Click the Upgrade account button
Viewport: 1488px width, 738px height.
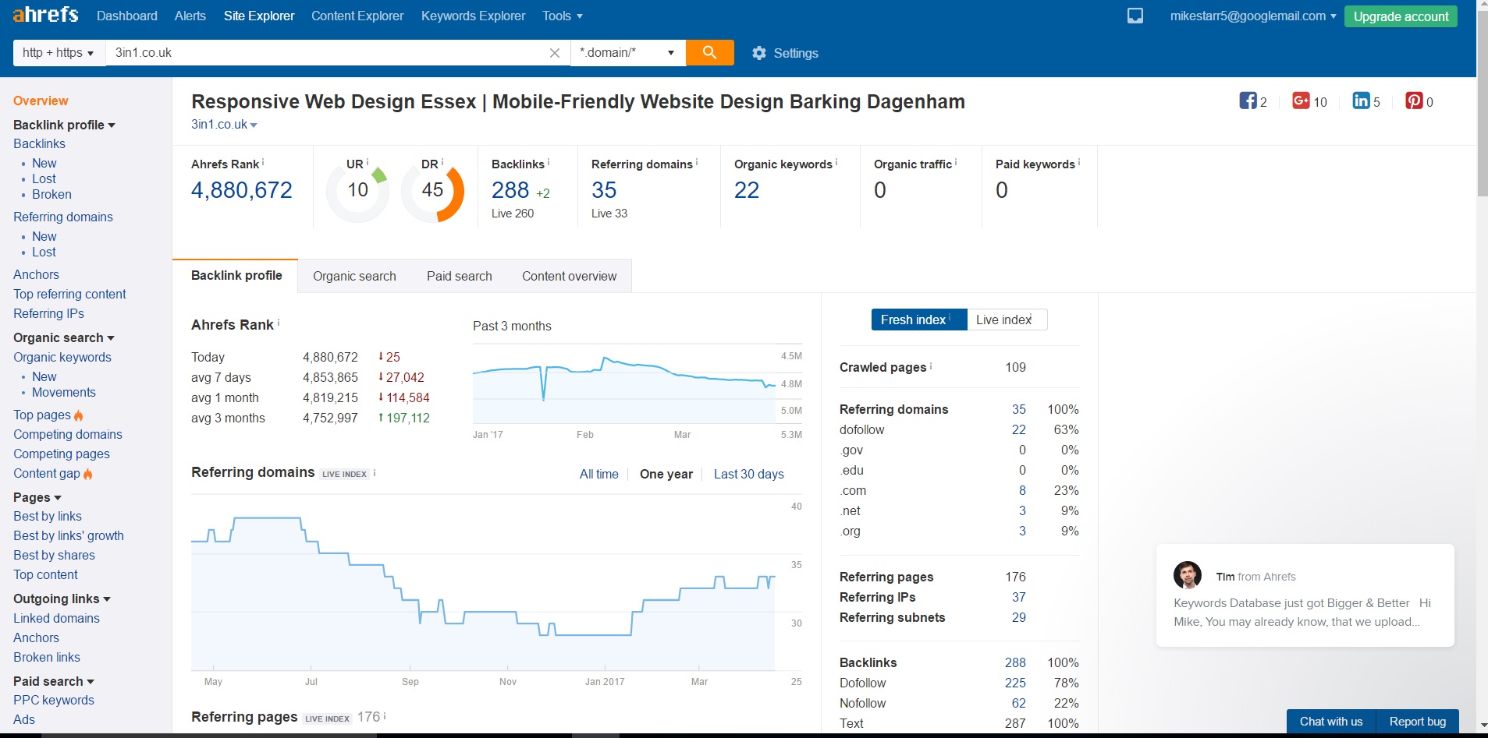[x=1401, y=16]
